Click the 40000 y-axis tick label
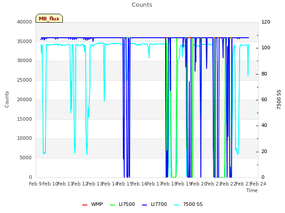This screenshot has width=285, height=213. [24, 22]
